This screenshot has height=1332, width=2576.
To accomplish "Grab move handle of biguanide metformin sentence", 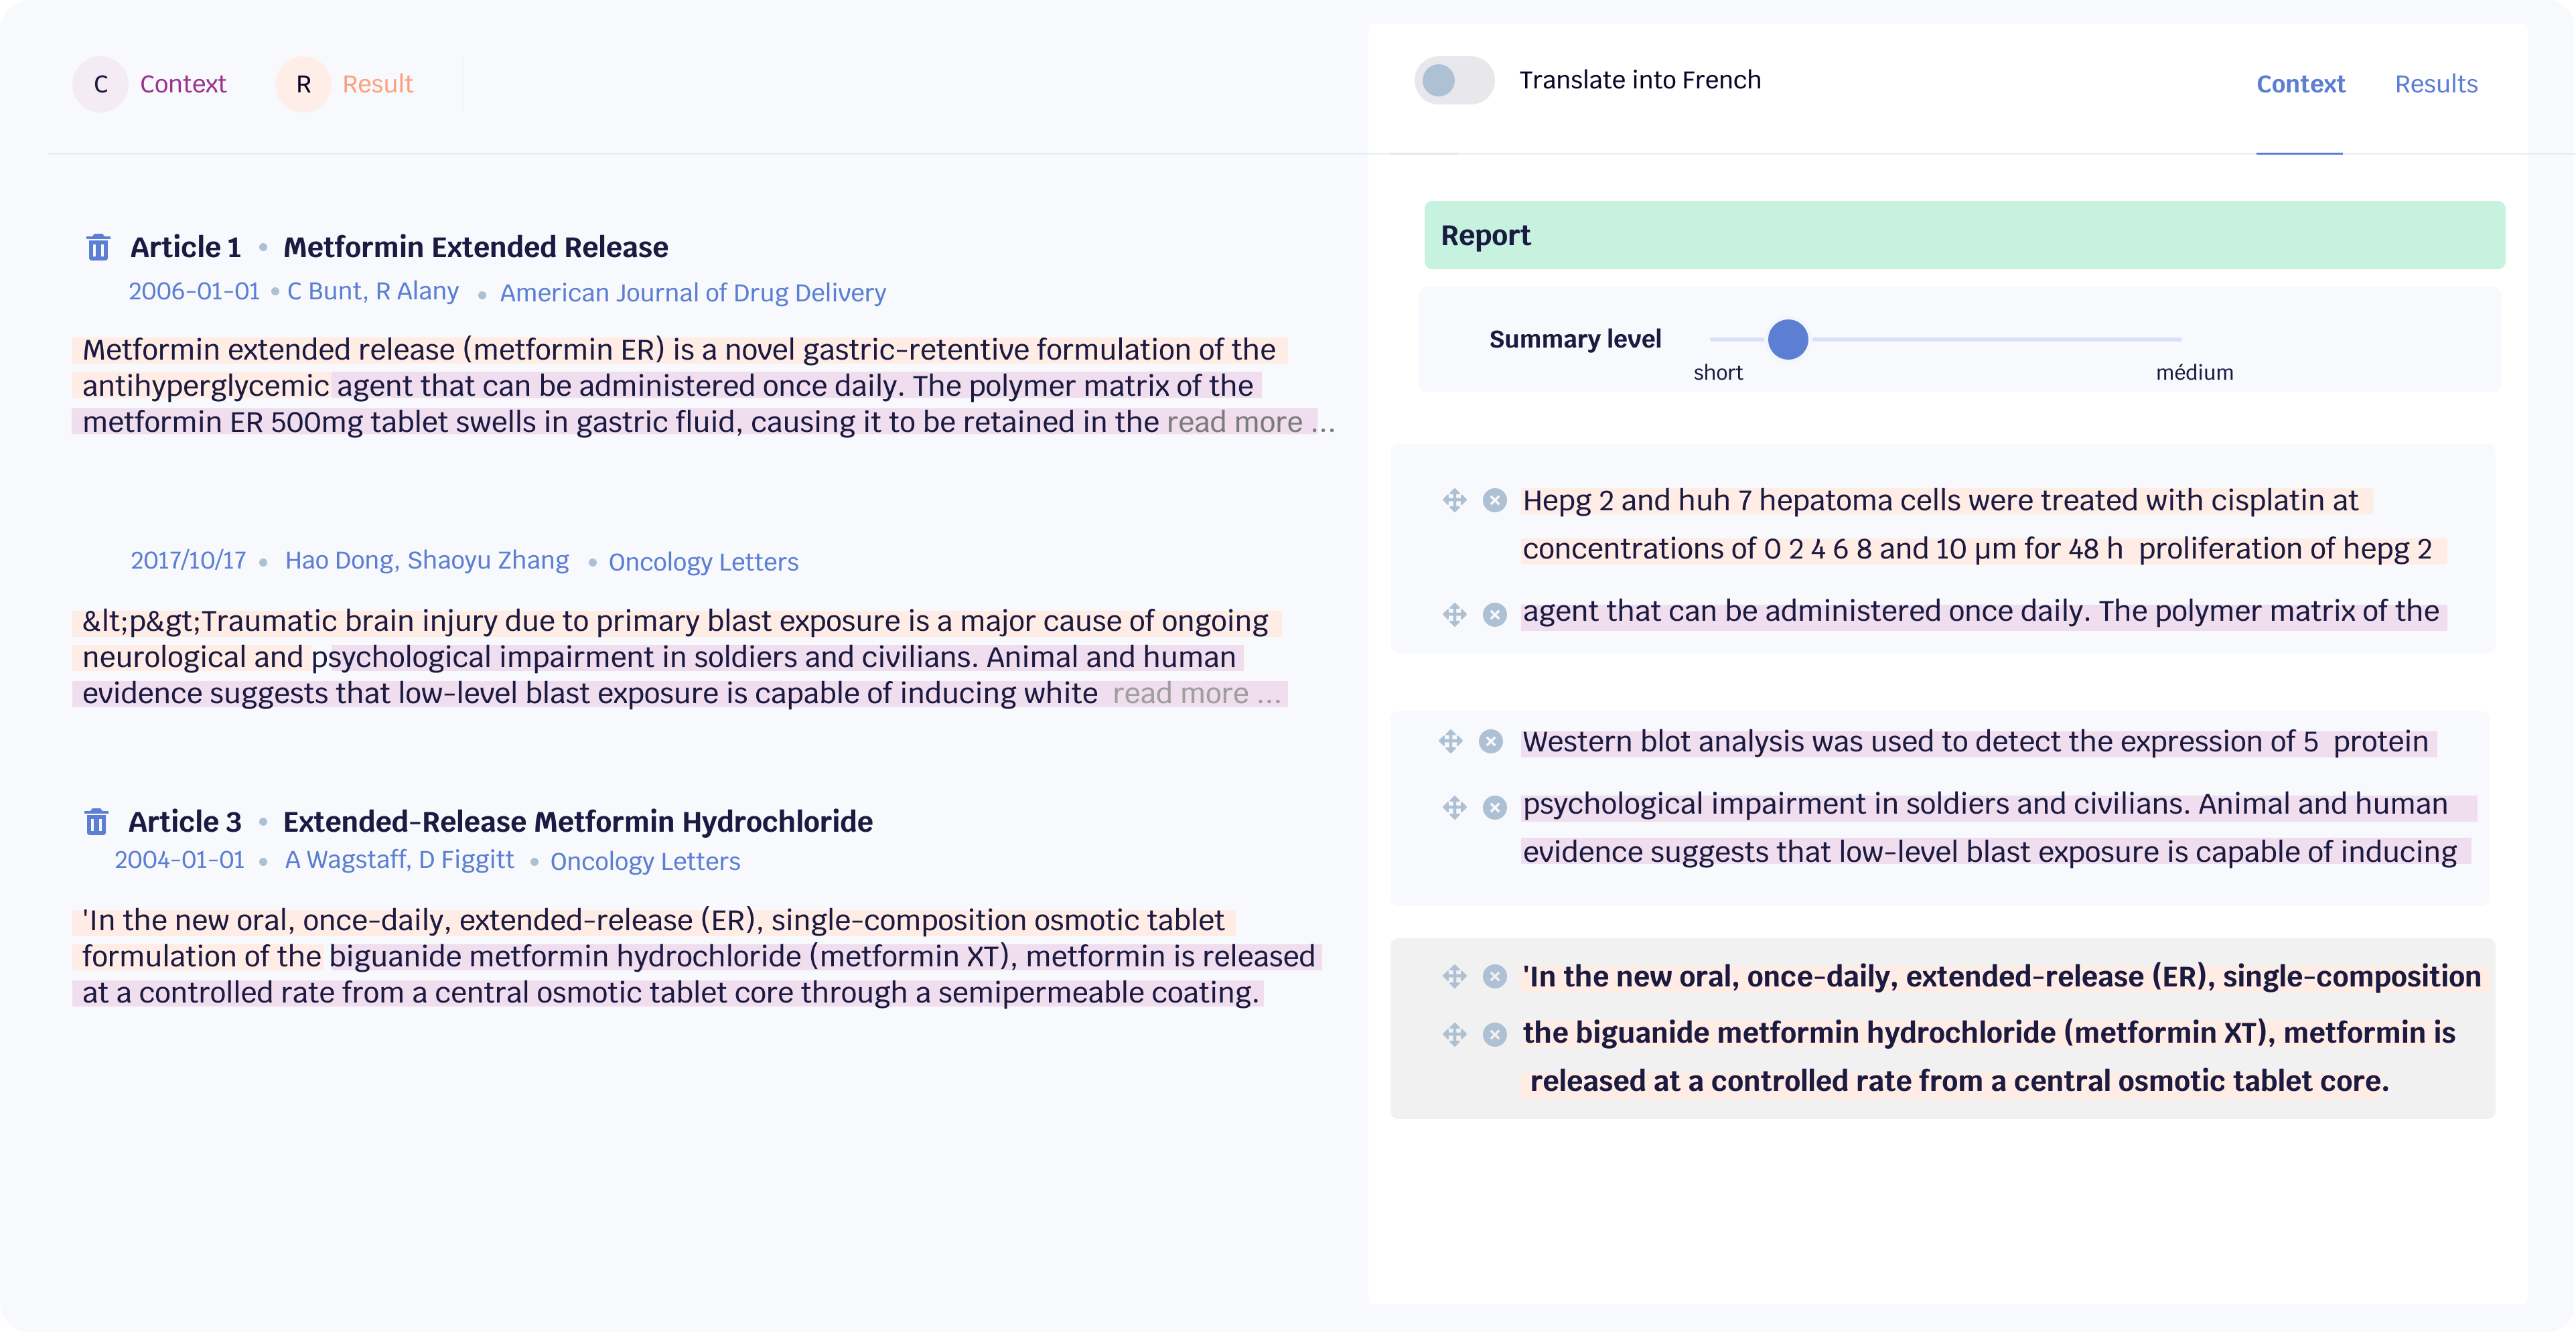I will point(1454,1034).
